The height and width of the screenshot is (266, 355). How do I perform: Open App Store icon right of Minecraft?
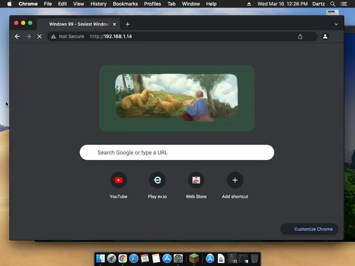pos(210,258)
